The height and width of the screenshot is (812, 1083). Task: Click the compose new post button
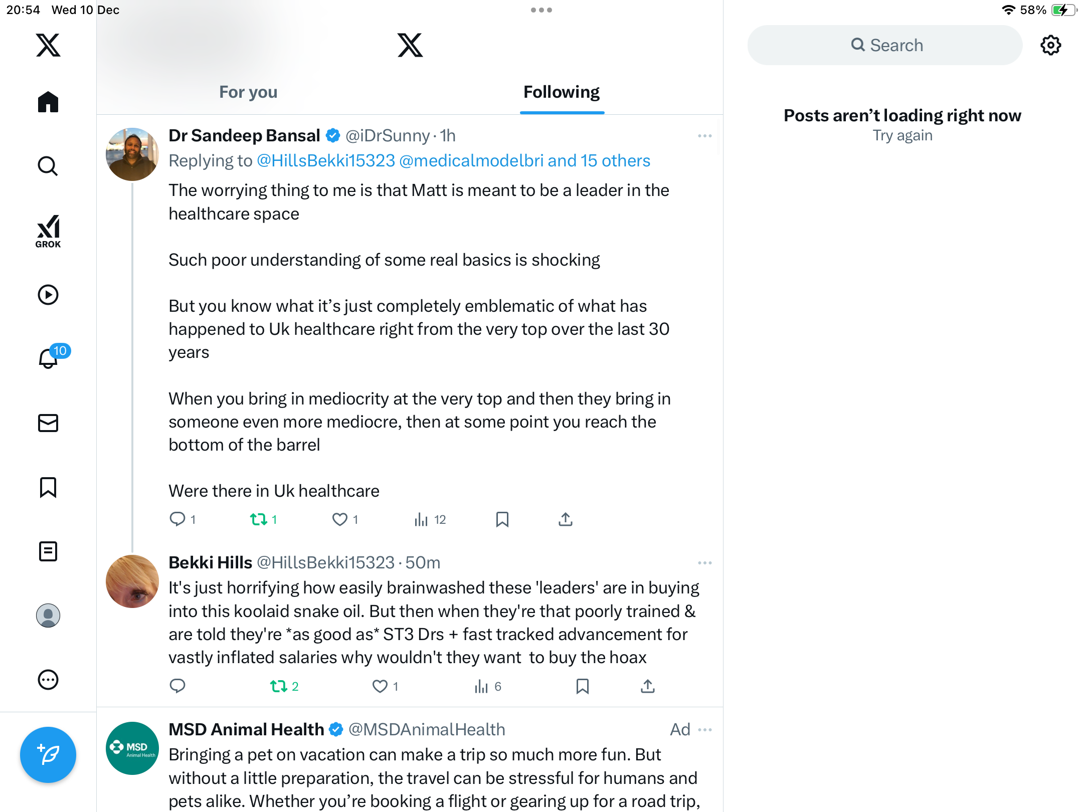coord(48,754)
